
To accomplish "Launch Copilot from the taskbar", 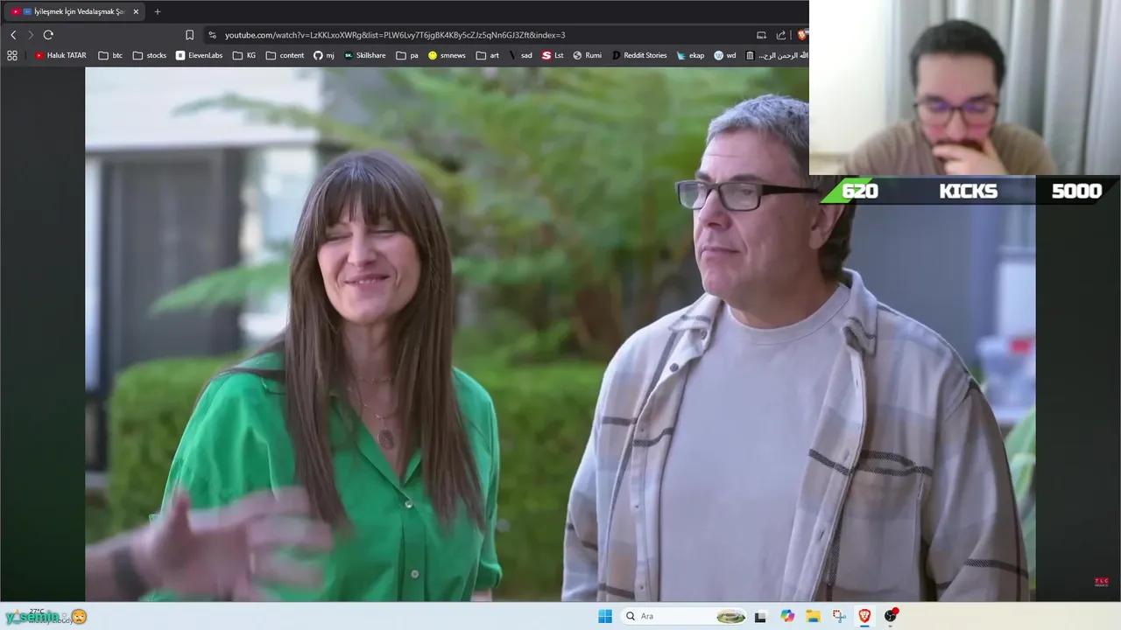I will (x=787, y=616).
